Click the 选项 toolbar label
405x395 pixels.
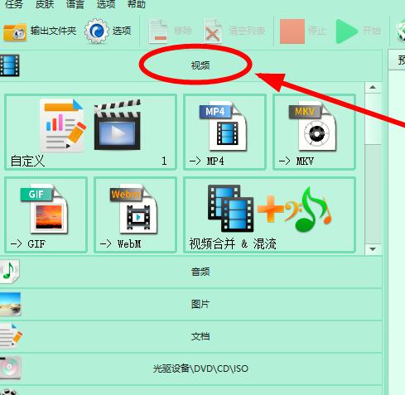122,31
